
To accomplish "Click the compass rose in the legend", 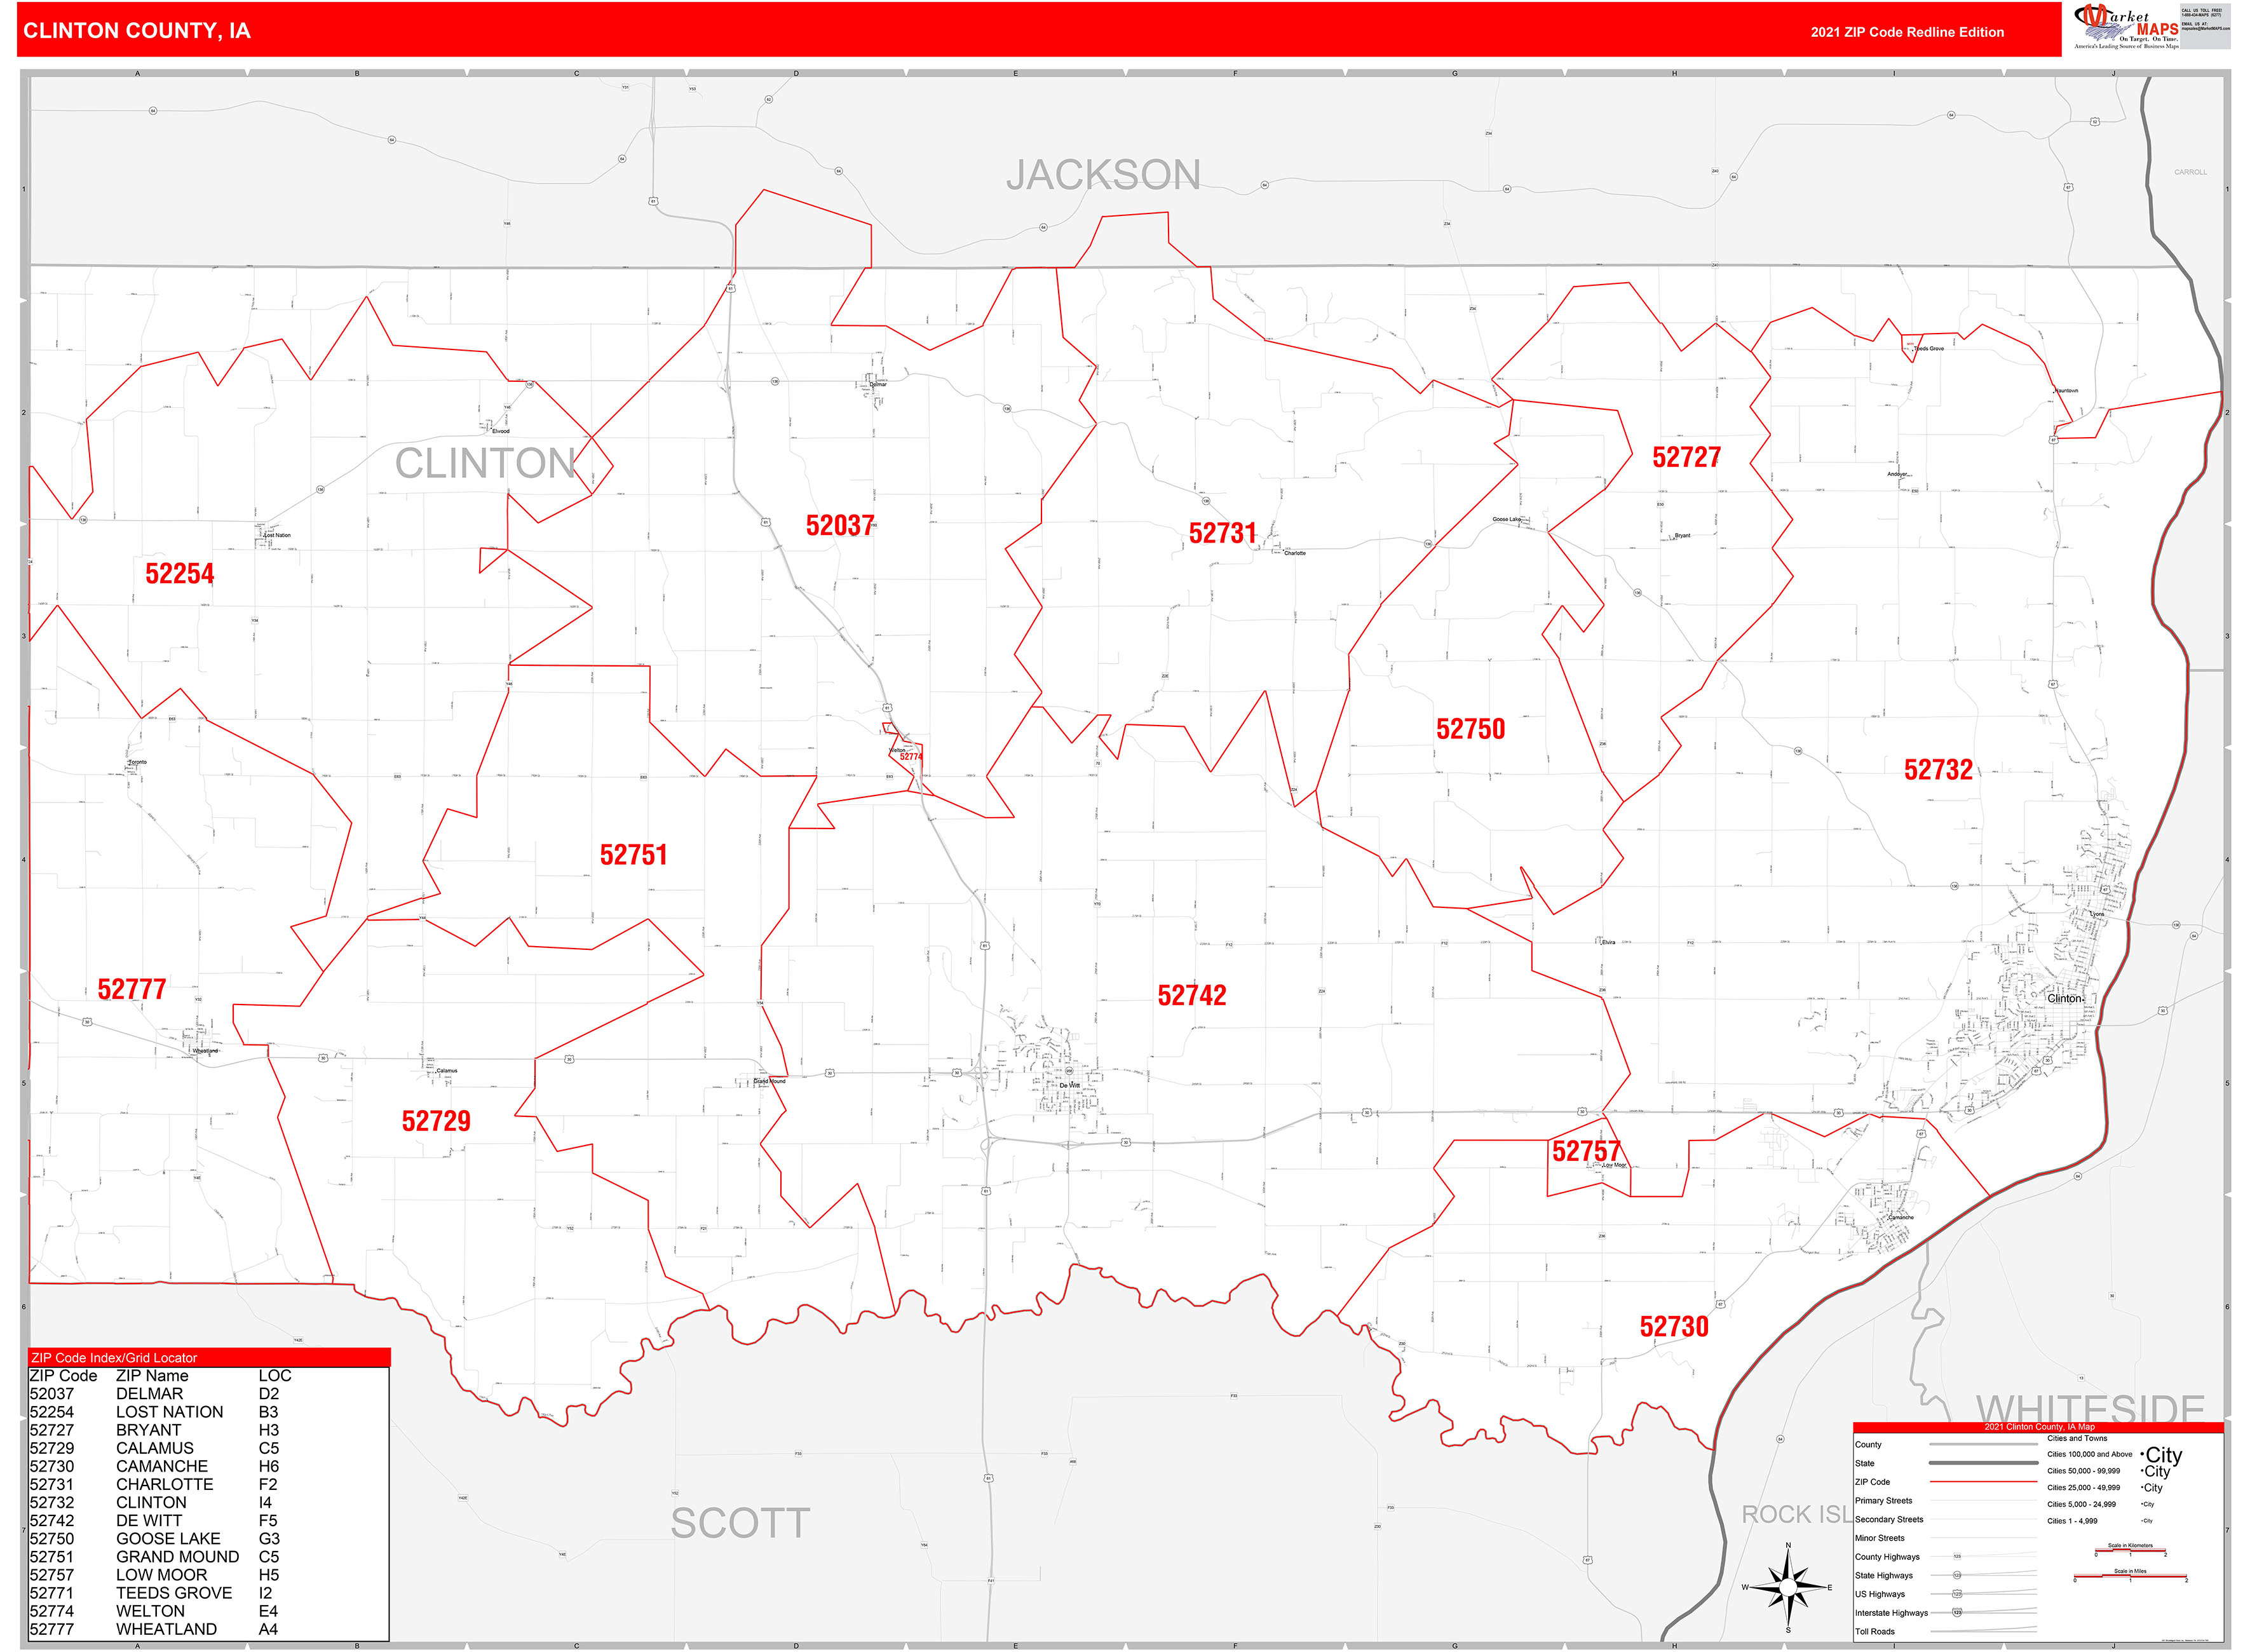I will 1787,1587.
